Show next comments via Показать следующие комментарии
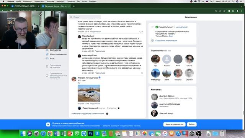 (x=88, y=113)
